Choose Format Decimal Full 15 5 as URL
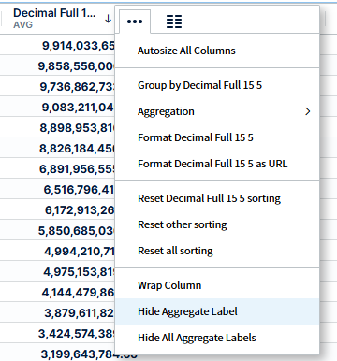 pos(217,164)
